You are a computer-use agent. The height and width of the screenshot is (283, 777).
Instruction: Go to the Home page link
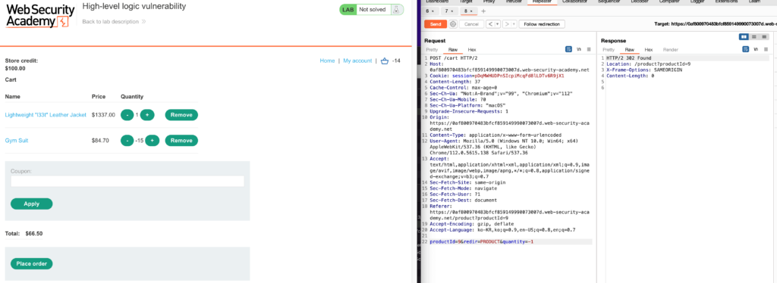point(327,61)
